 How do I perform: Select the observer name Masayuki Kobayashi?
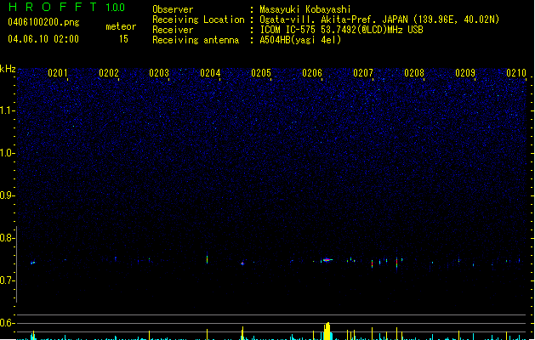(305, 9)
